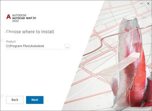Place cursor after Autodesk in install path
The width and height of the screenshot is (152, 111).
tap(44, 46)
